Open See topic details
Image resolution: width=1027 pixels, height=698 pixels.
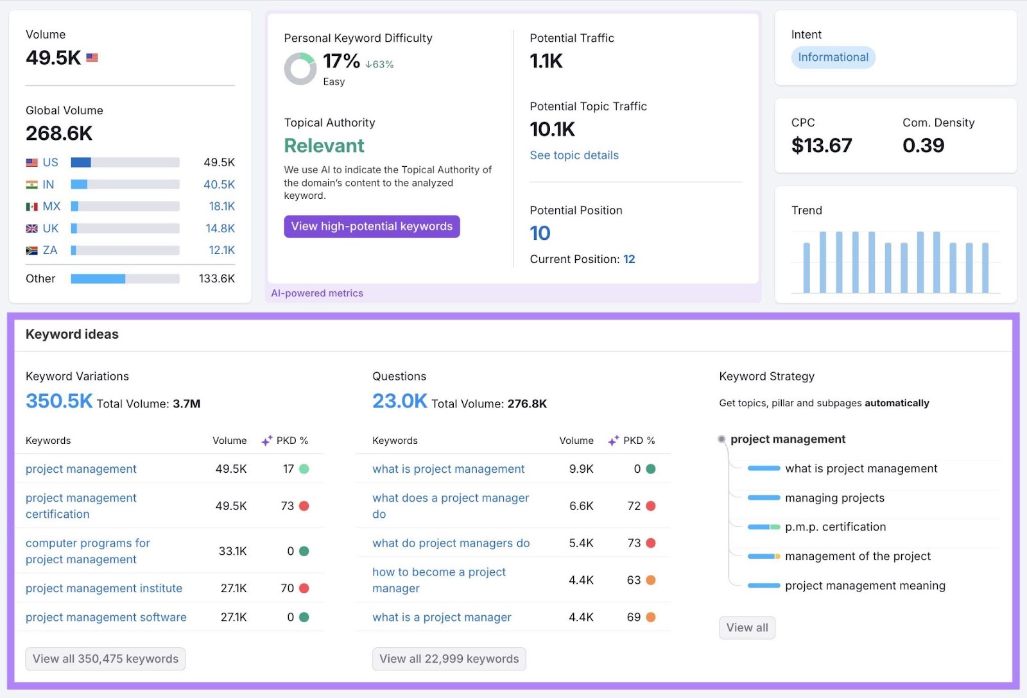click(x=574, y=155)
